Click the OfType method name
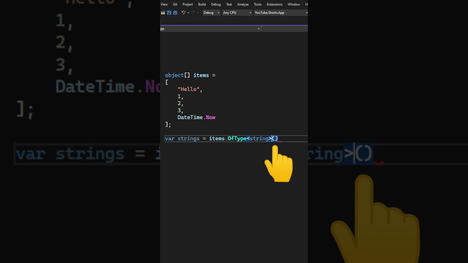 pyautogui.click(x=237, y=138)
